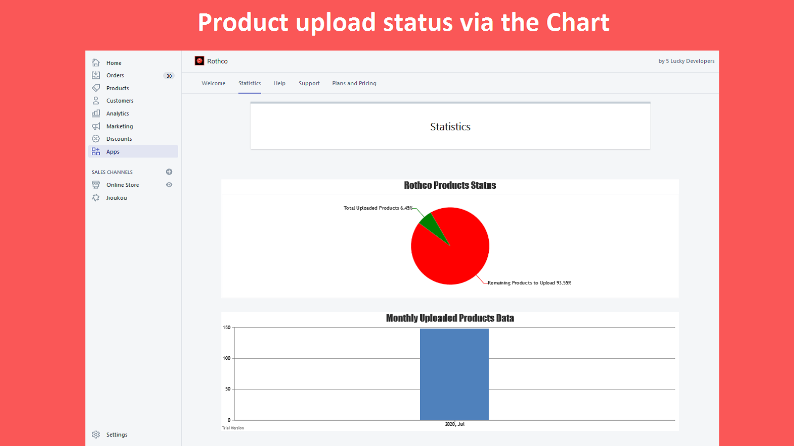Open the Help tab
The image size is (794, 446).
click(x=279, y=83)
